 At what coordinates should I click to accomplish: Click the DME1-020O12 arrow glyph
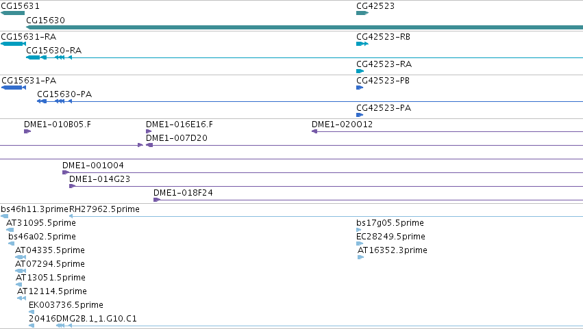[x=314, y=131]
